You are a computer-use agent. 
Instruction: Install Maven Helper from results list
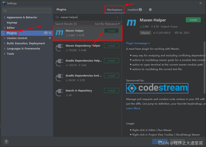112,31
